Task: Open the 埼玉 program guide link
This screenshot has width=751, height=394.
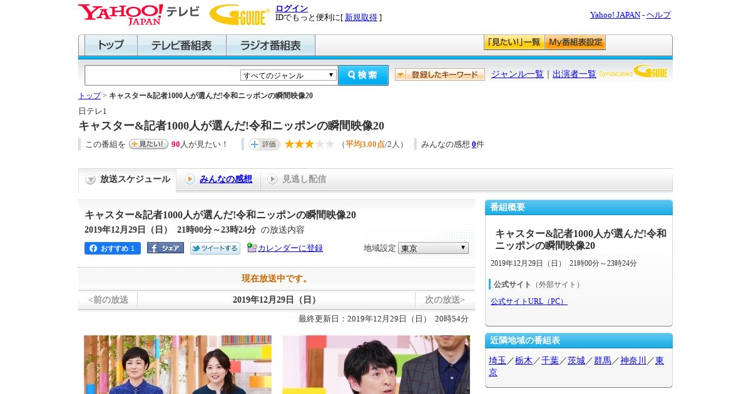Action: point(498,361)
